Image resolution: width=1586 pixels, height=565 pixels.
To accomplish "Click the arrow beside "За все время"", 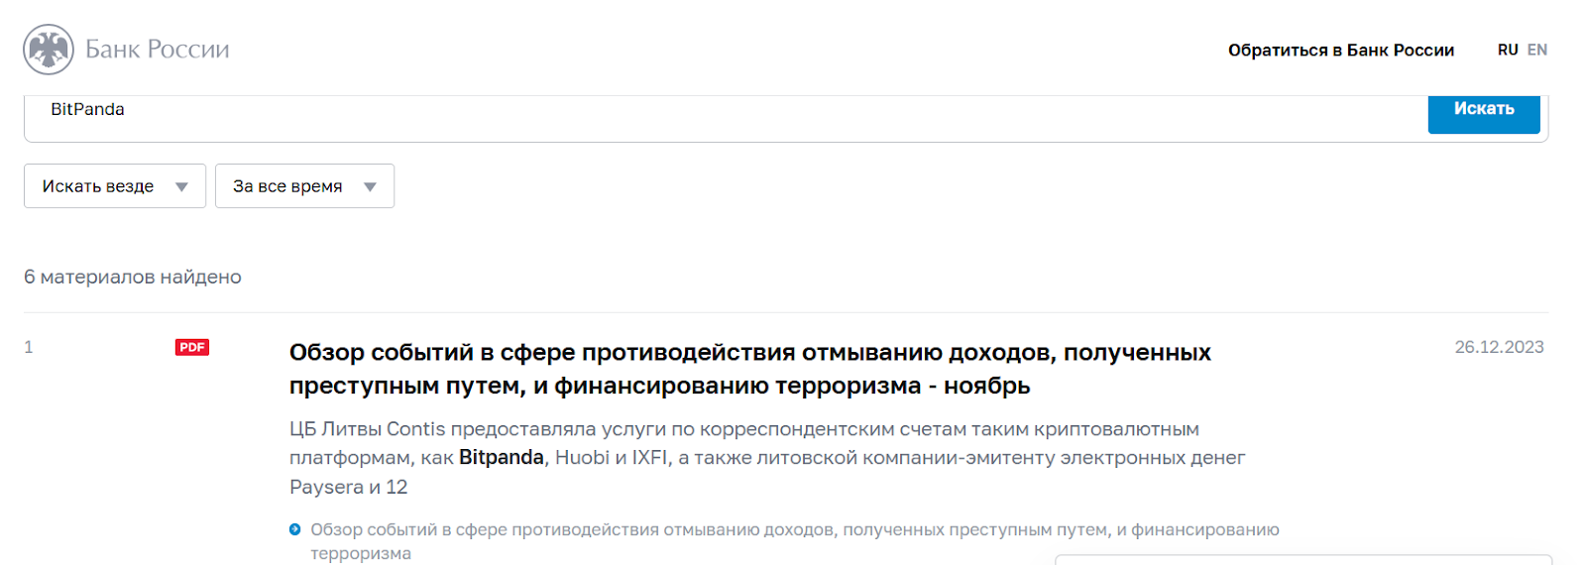I will click(370, 186).
